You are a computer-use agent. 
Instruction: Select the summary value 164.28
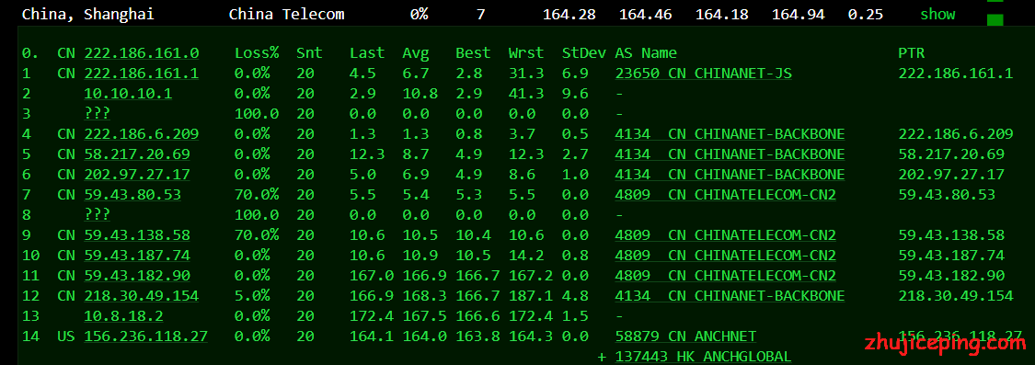[569, 14]
